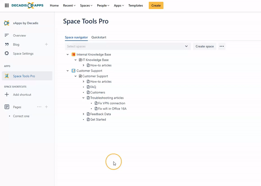The height and width of the screenshot is (186, 261).
Task: Click the Fix VPN connection page icon
Action: point(96,103)
